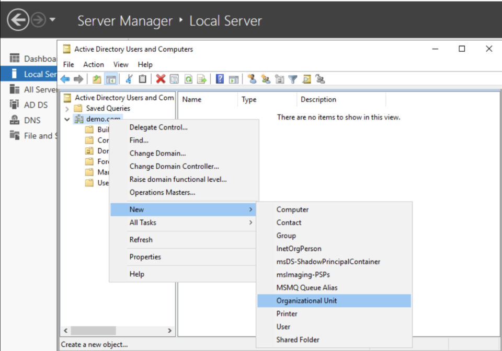Open the Set Filter Options funnel icon
502x351 pixels.
click(x=292, y=79)
